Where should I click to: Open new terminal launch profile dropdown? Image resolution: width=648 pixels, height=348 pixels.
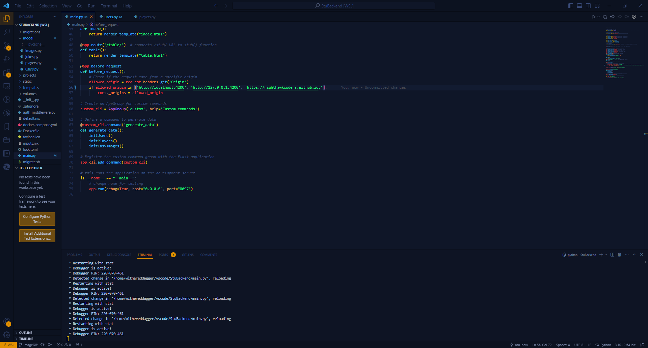606,255
